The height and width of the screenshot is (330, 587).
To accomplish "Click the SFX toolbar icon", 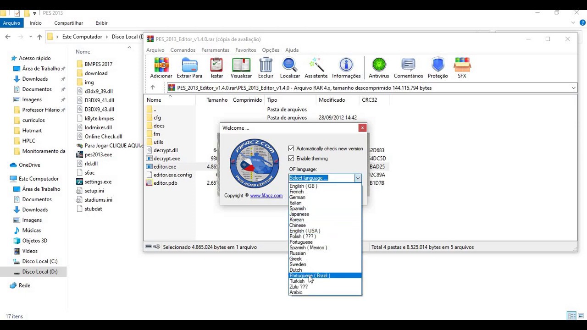I will pos(462,68).
